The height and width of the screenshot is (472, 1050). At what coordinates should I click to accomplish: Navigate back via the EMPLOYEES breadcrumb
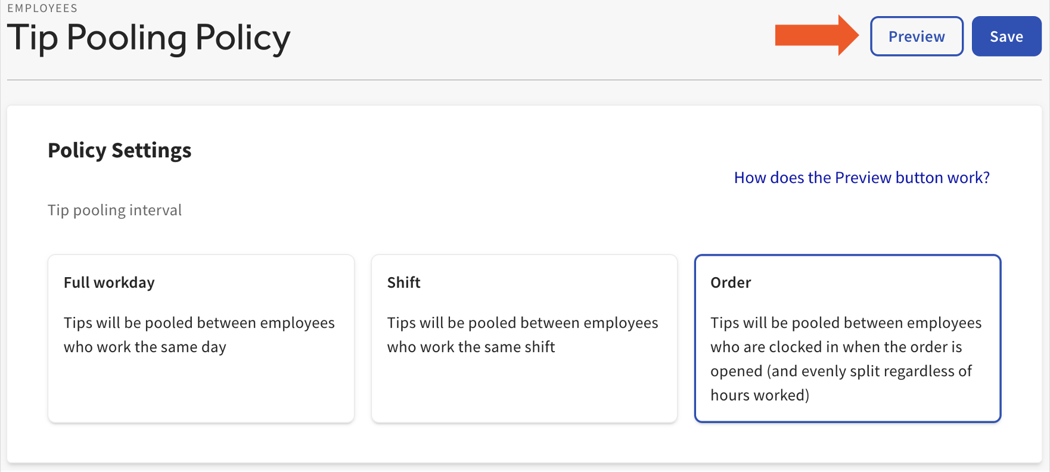coord(45,8)
